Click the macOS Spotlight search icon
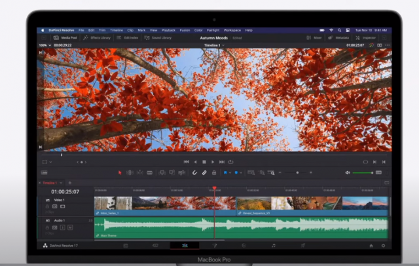 [339, 30]
